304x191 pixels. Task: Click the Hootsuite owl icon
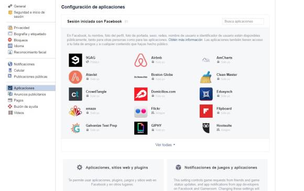[x=206, y=128]
